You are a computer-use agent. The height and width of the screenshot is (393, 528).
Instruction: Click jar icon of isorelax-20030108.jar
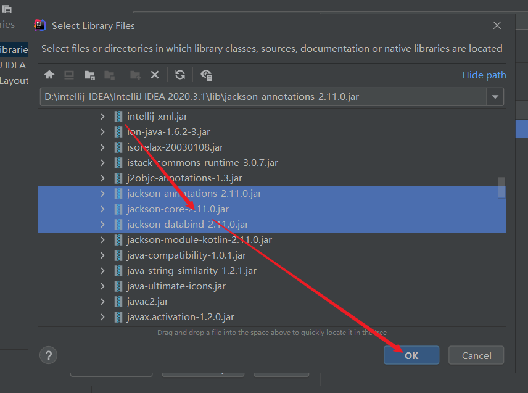118,147
